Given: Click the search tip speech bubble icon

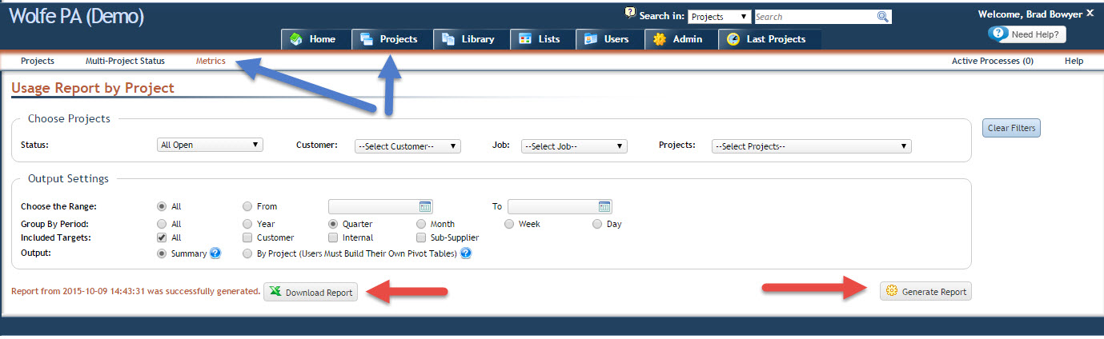Looking at the screenshot, I should coord(629,14).
